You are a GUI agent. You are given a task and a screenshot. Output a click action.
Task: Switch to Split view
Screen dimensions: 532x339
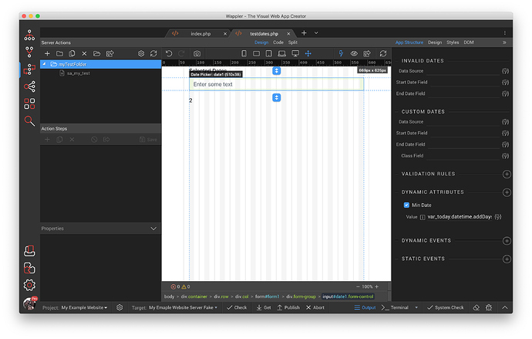pyautogui.click(x=293, y=42)
